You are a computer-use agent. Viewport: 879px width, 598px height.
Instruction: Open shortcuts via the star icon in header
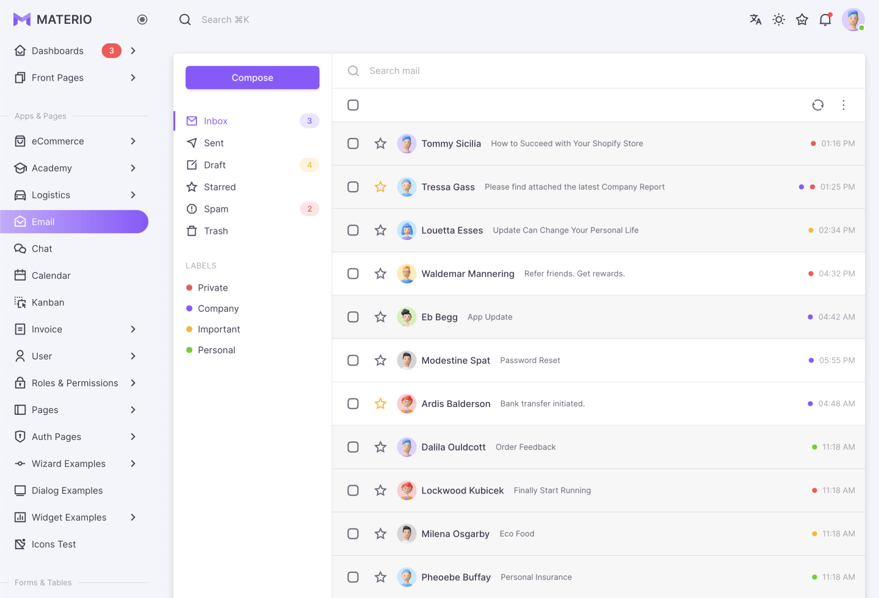tap(802, 20)
